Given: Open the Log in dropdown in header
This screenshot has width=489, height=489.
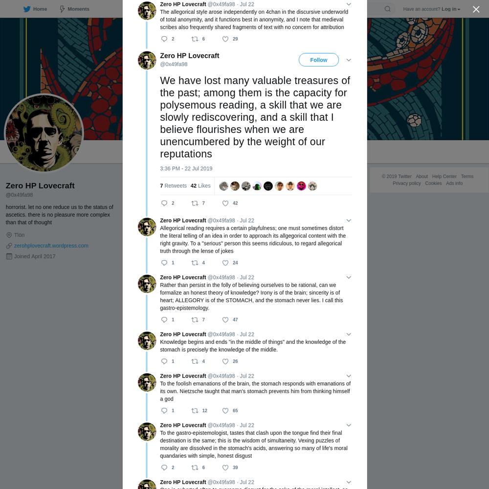Looking at the screenshot, I should (451, 9).
